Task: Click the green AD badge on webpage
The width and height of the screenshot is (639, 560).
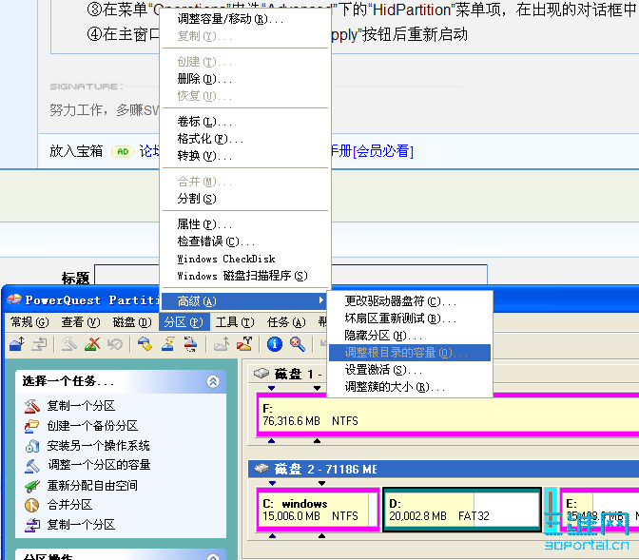Action: tap(123, 151)
